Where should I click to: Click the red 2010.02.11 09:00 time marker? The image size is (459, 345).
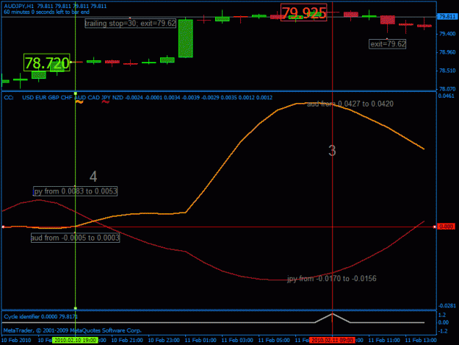[332, 340]
